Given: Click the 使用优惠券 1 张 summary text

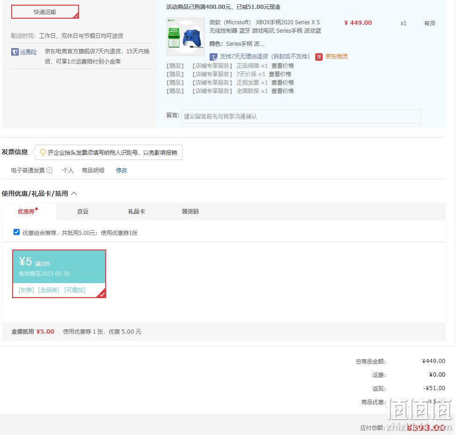Looking at the screenshot, I should pos(102,332).
